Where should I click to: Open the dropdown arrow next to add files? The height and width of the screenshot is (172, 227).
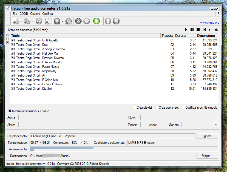tap(21, 21)
